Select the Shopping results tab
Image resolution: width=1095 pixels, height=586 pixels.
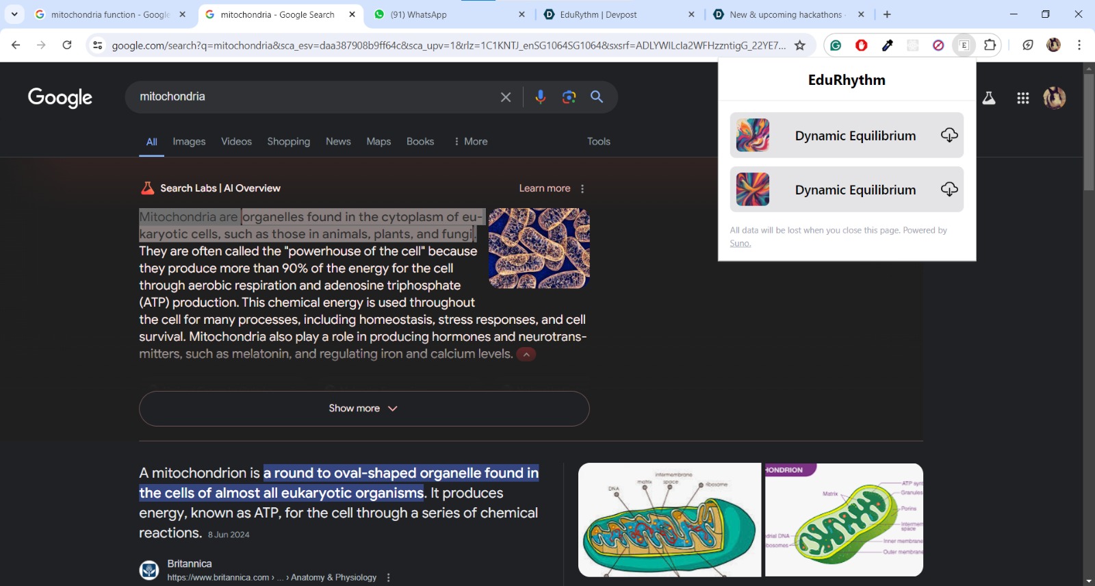(x=288, y=142)
